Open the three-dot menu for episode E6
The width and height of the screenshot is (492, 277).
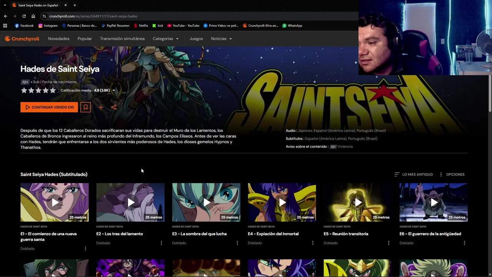pos(464,243)
